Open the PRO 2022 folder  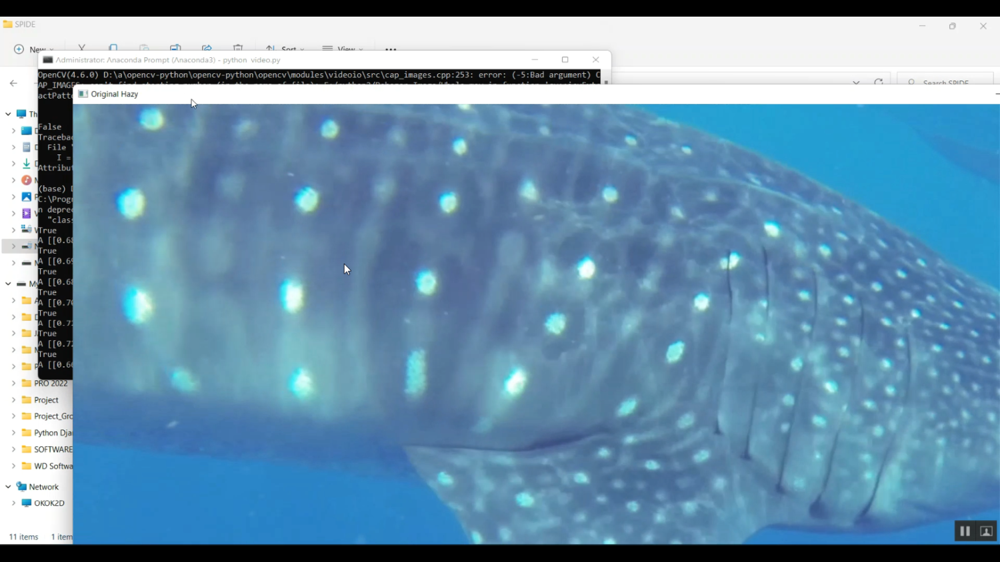(x=51, y=384)
